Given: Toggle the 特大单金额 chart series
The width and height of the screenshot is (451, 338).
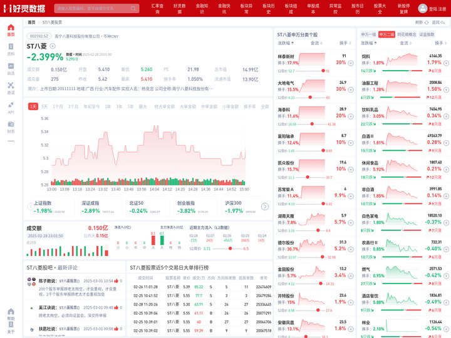Looking at the screenshot, I should tap(165, 106).
